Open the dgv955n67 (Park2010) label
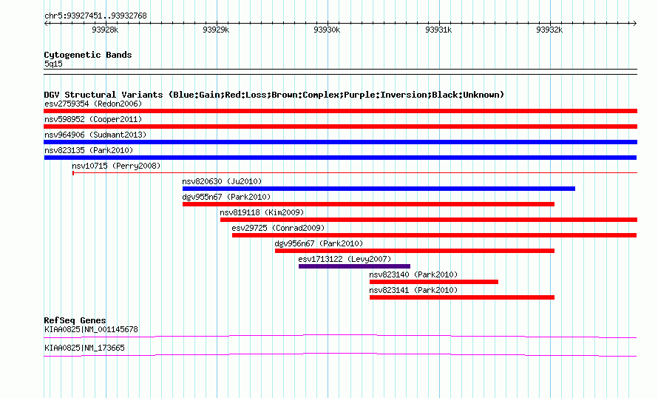This screenshot has width=658, height=398. click(x=227, y=197)
